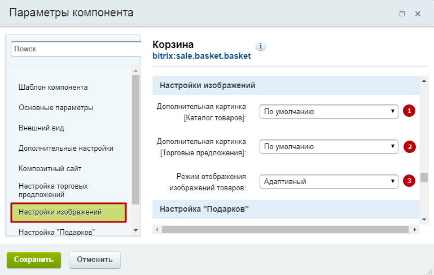The height and width of the screenshot is (275, 434).
Task: Click the red badge numbered 2
Action: pos(409,147)
